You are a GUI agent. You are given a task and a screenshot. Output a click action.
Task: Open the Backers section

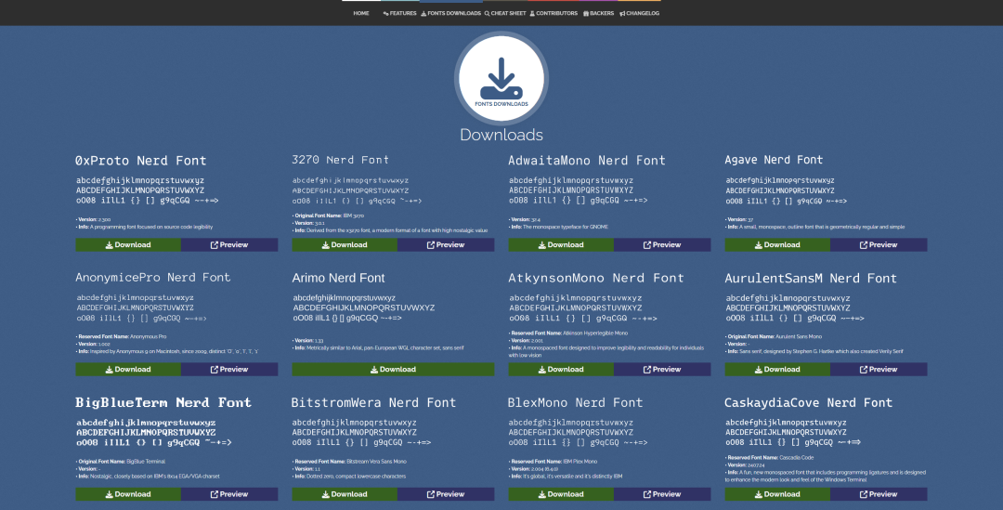598,13
